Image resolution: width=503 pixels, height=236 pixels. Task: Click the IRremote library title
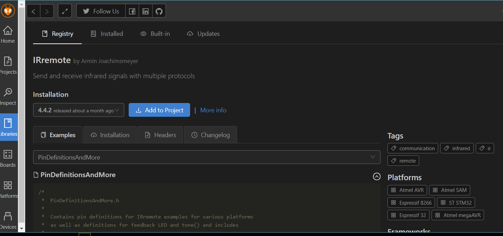[x=52, y=60]
